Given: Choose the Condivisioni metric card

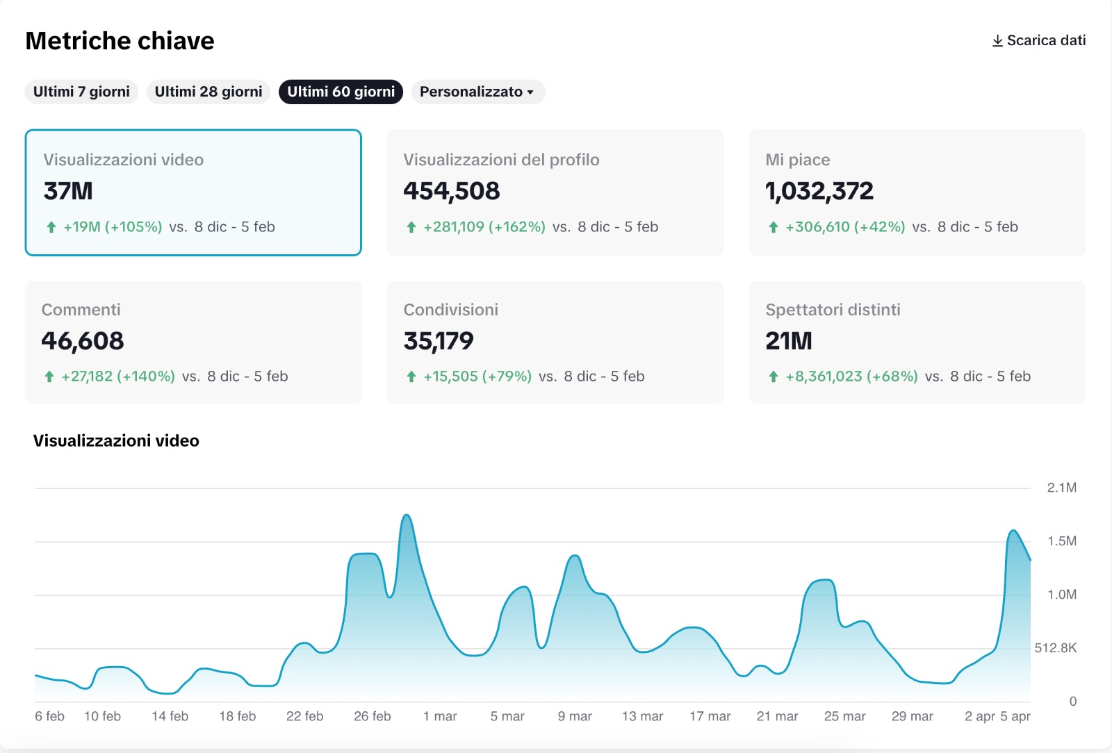Looking at the screenshot, I should pos(555,342).
